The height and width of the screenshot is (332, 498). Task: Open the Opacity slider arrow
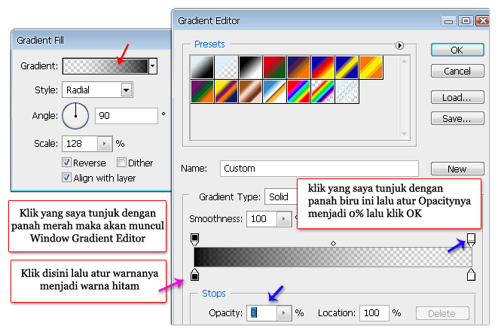click(283, 313)
